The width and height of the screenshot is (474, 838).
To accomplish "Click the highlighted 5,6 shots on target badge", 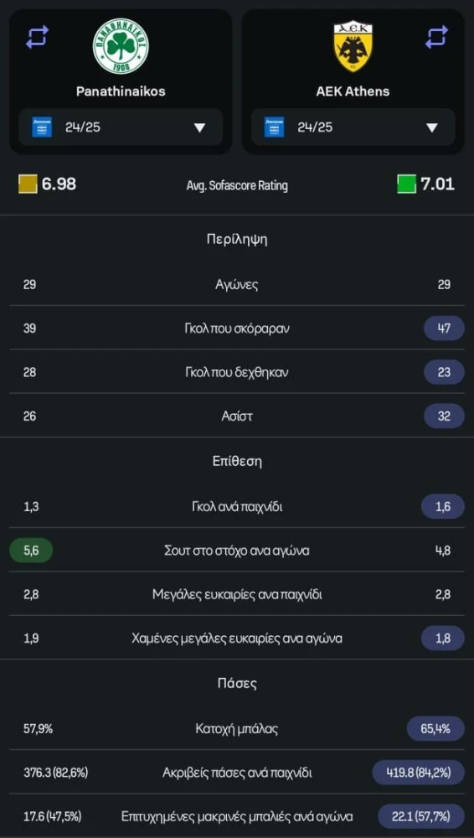I will (31, 550).
